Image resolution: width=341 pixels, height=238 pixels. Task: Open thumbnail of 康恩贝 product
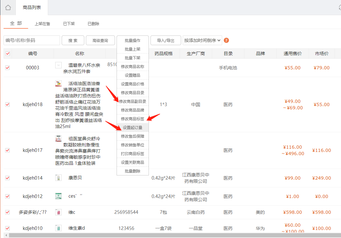click(x=58, y=178)
